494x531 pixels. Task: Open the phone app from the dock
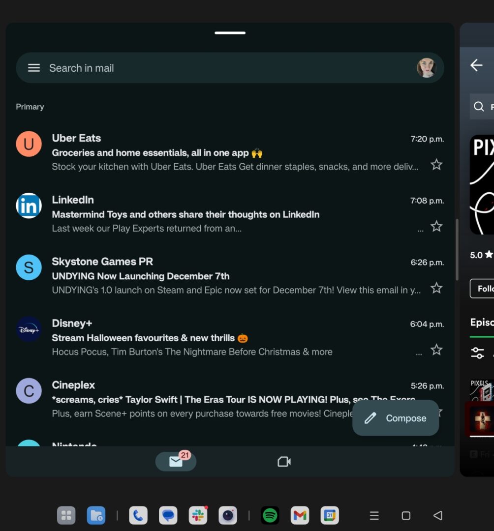138,515
